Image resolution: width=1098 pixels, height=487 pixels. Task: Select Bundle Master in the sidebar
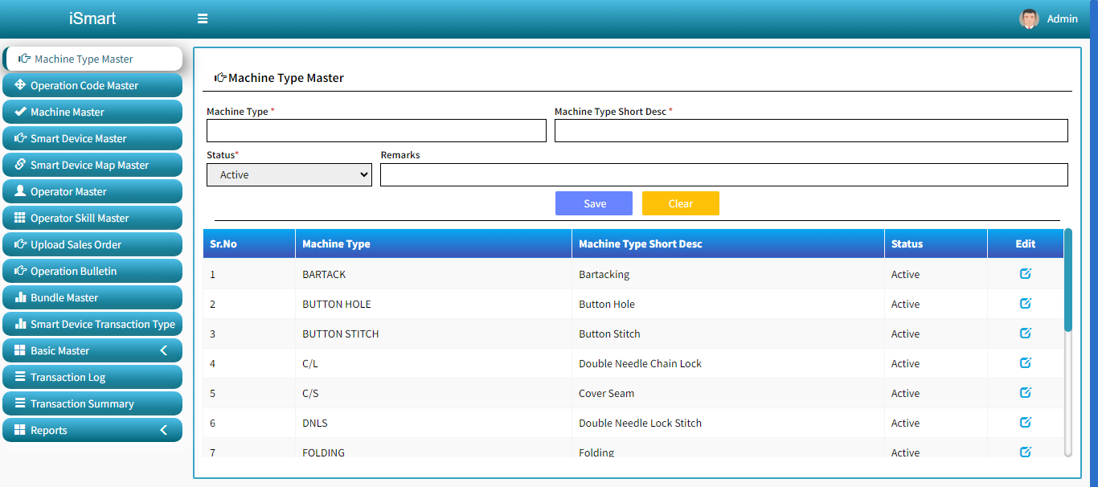(x=92, y=297)
